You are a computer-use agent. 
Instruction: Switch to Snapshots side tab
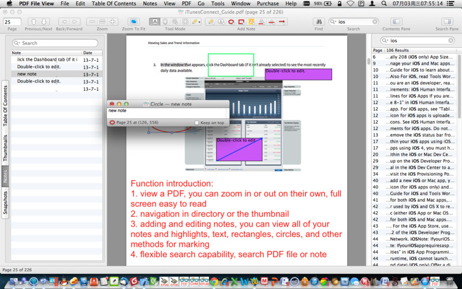coord(5,203)
